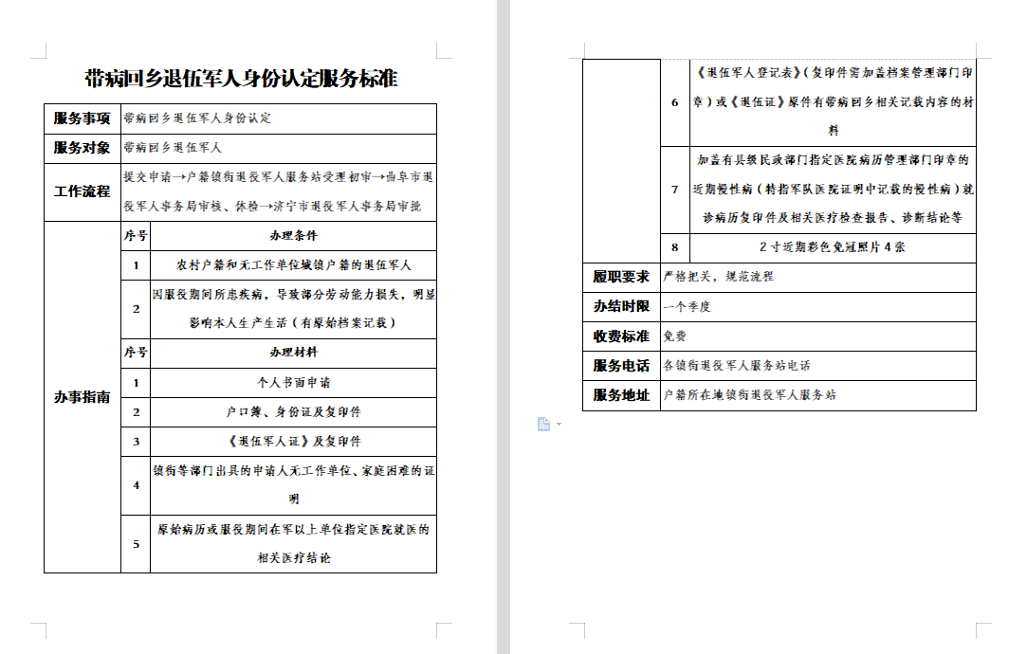Click the paste options icon below the table

(543, 424)
